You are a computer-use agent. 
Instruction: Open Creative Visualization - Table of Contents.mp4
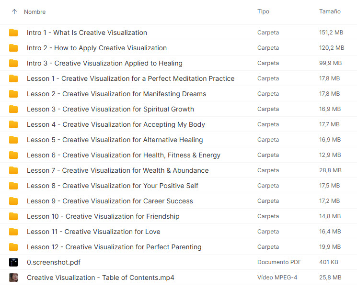pos(101,278)
